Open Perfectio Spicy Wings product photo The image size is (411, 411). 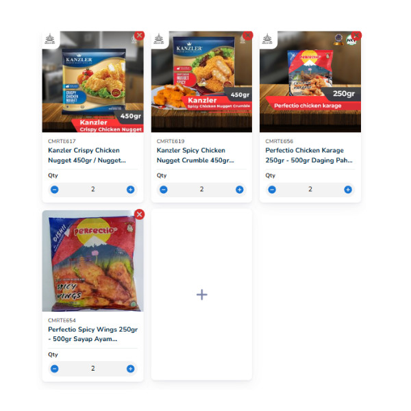coord(92,261)
